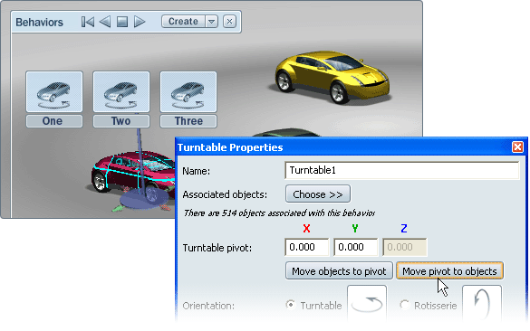Click the One label button
Image resolution: width=530 pixels, height=331 pixels.
point(54,121)
